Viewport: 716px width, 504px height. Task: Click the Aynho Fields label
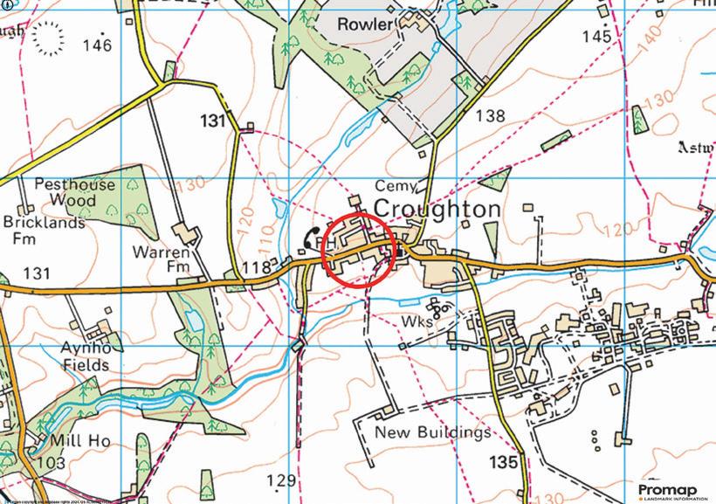point(86,357)
